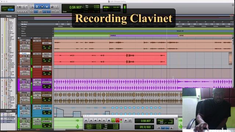
Task: Click CLAVI track input selector
Action: point(47,54)
